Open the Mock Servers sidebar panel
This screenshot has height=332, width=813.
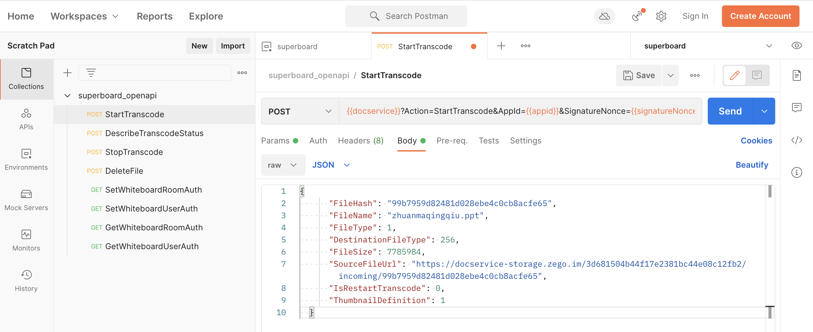26,200
